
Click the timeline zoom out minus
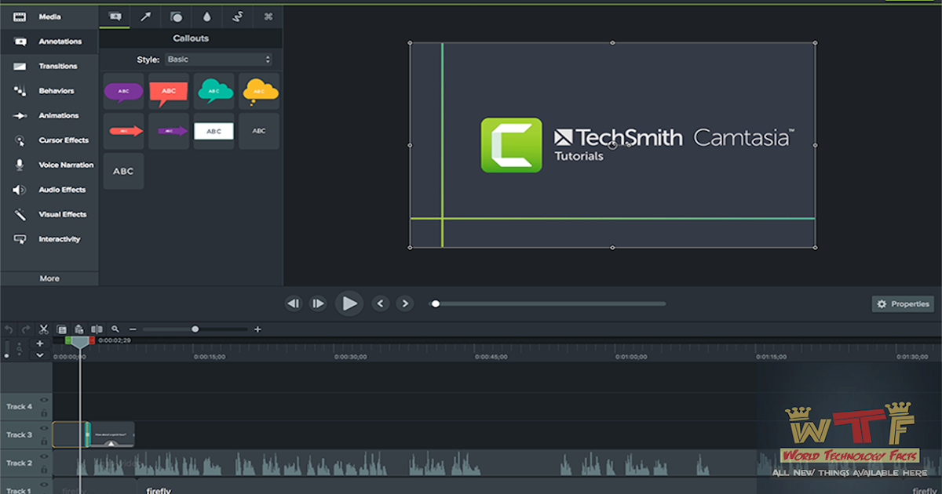coord(133,329)
